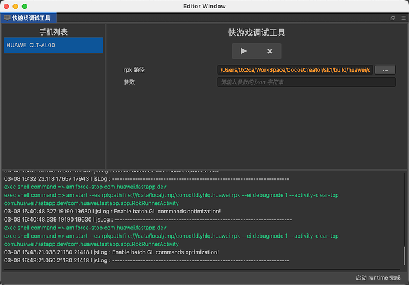Click the monitor icon on the tab
Screen dimensions: 409x285
(x=7, y=18)
